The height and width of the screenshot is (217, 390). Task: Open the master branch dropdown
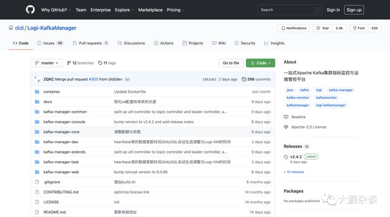pyautogui.click(x=47, y=63)
